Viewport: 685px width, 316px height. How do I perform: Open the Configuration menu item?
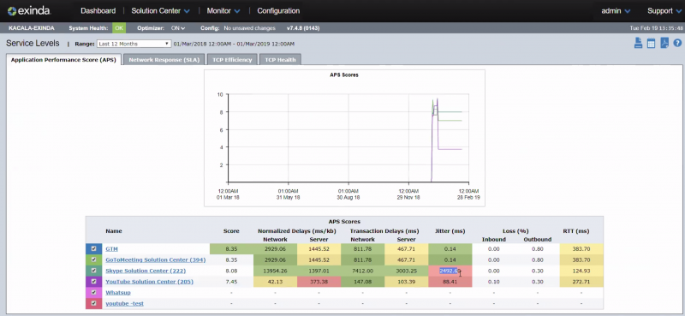click(278, 11)
